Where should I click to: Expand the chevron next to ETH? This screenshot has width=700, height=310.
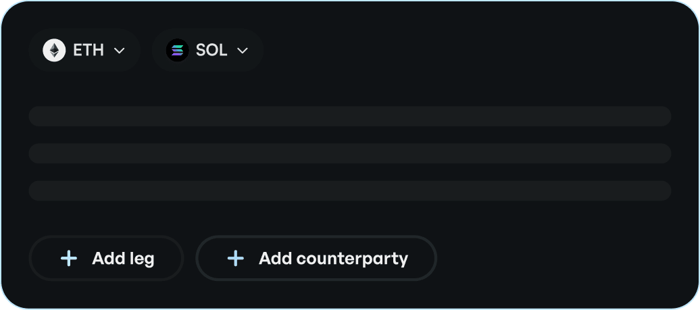pyautogui.click(x=119, y=51)
